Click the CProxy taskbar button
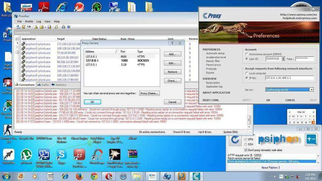The height and width of the screenshot is (181, 322). coord(196,176)
